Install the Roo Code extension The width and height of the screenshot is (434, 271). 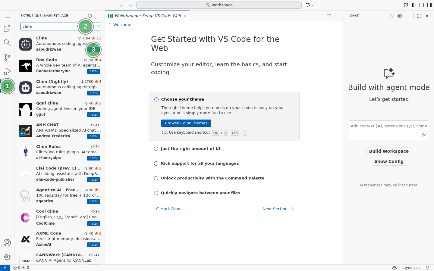[94, 71]
